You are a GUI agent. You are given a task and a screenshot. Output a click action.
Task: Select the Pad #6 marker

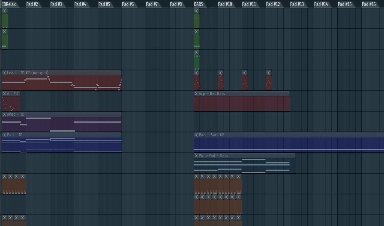(128, 4)
